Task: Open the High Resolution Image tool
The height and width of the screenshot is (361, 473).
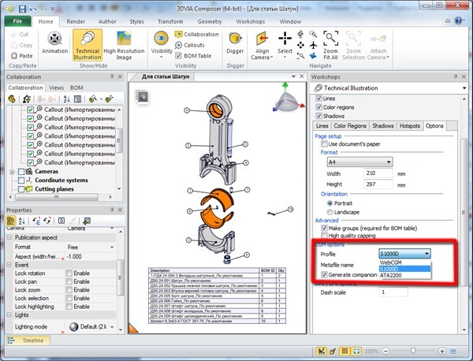Action: (x=124, y=45)
